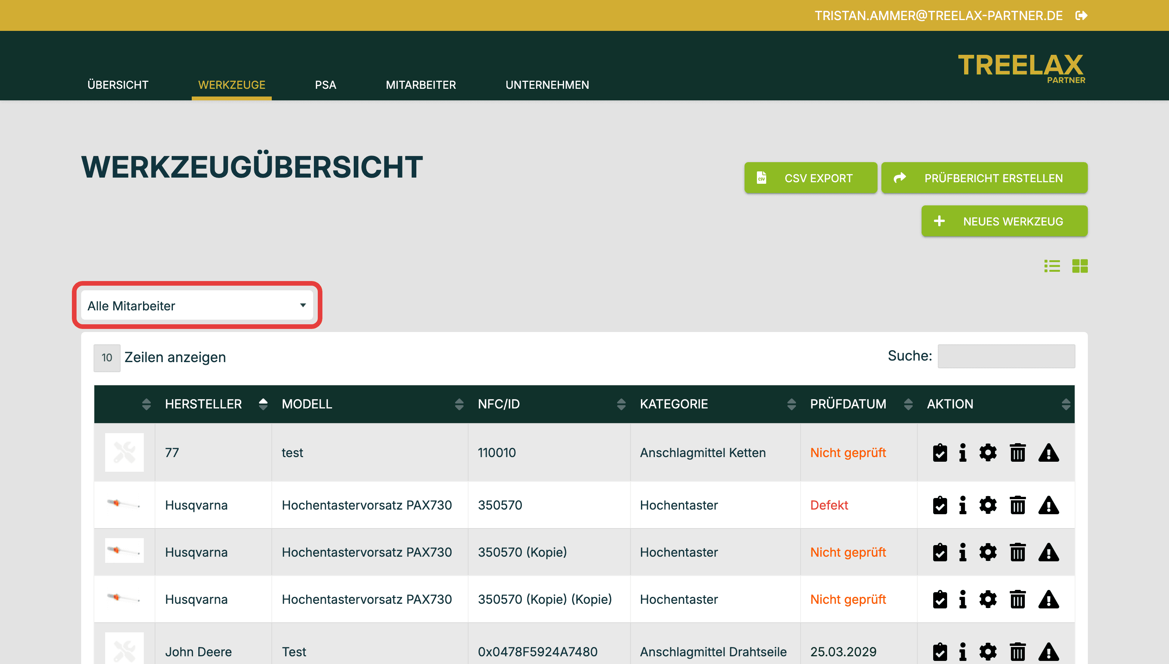This screenshot has width=1169, height=664.
Task: Open the Mitarbeiter tab
Action: (421, 85)
